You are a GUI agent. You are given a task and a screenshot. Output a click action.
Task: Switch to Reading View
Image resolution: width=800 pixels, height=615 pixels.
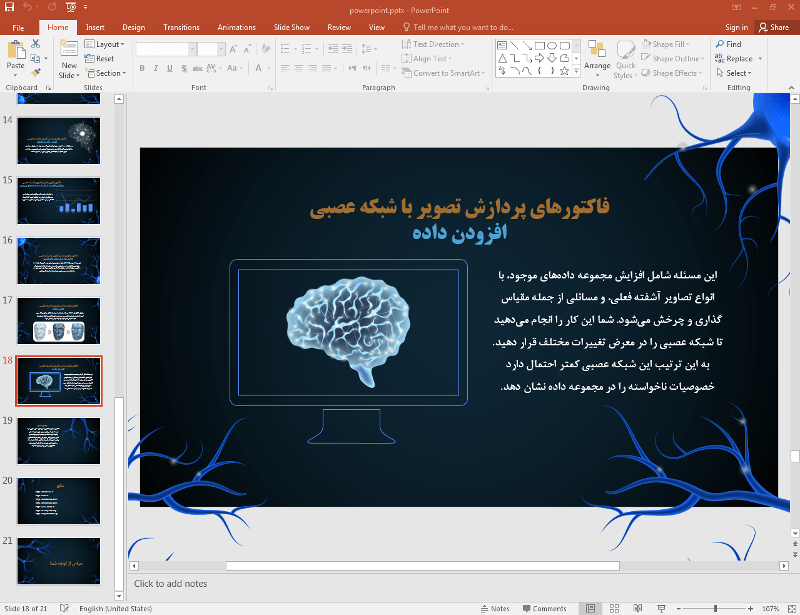click(637, 609)
